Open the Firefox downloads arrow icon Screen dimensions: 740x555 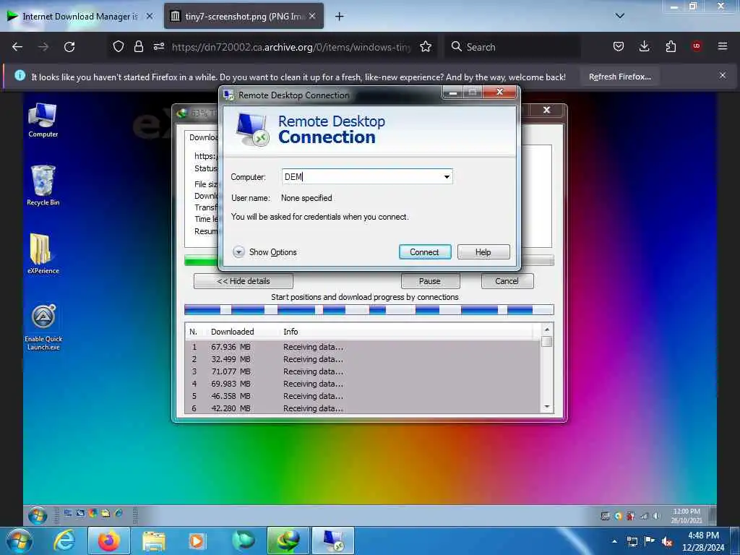click(x=644, y=46)
